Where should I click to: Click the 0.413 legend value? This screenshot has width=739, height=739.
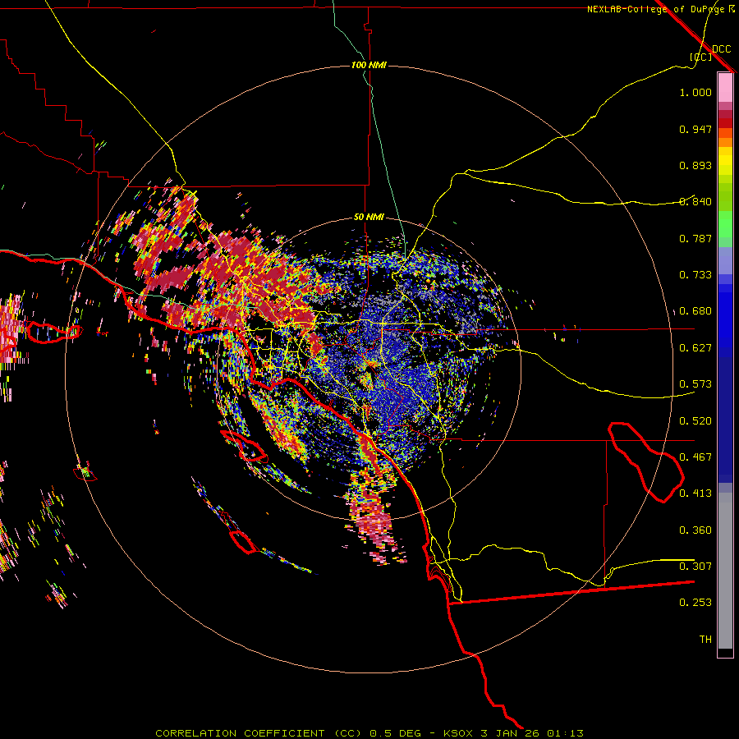coord(695,493)
